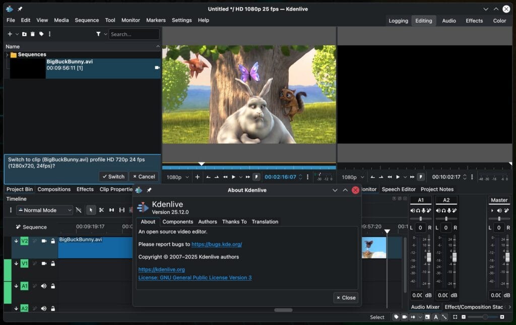Click the filter icon above the Project Bin
Image resolution: width=516 pixels, height=325 pixels.
point(99,34)
